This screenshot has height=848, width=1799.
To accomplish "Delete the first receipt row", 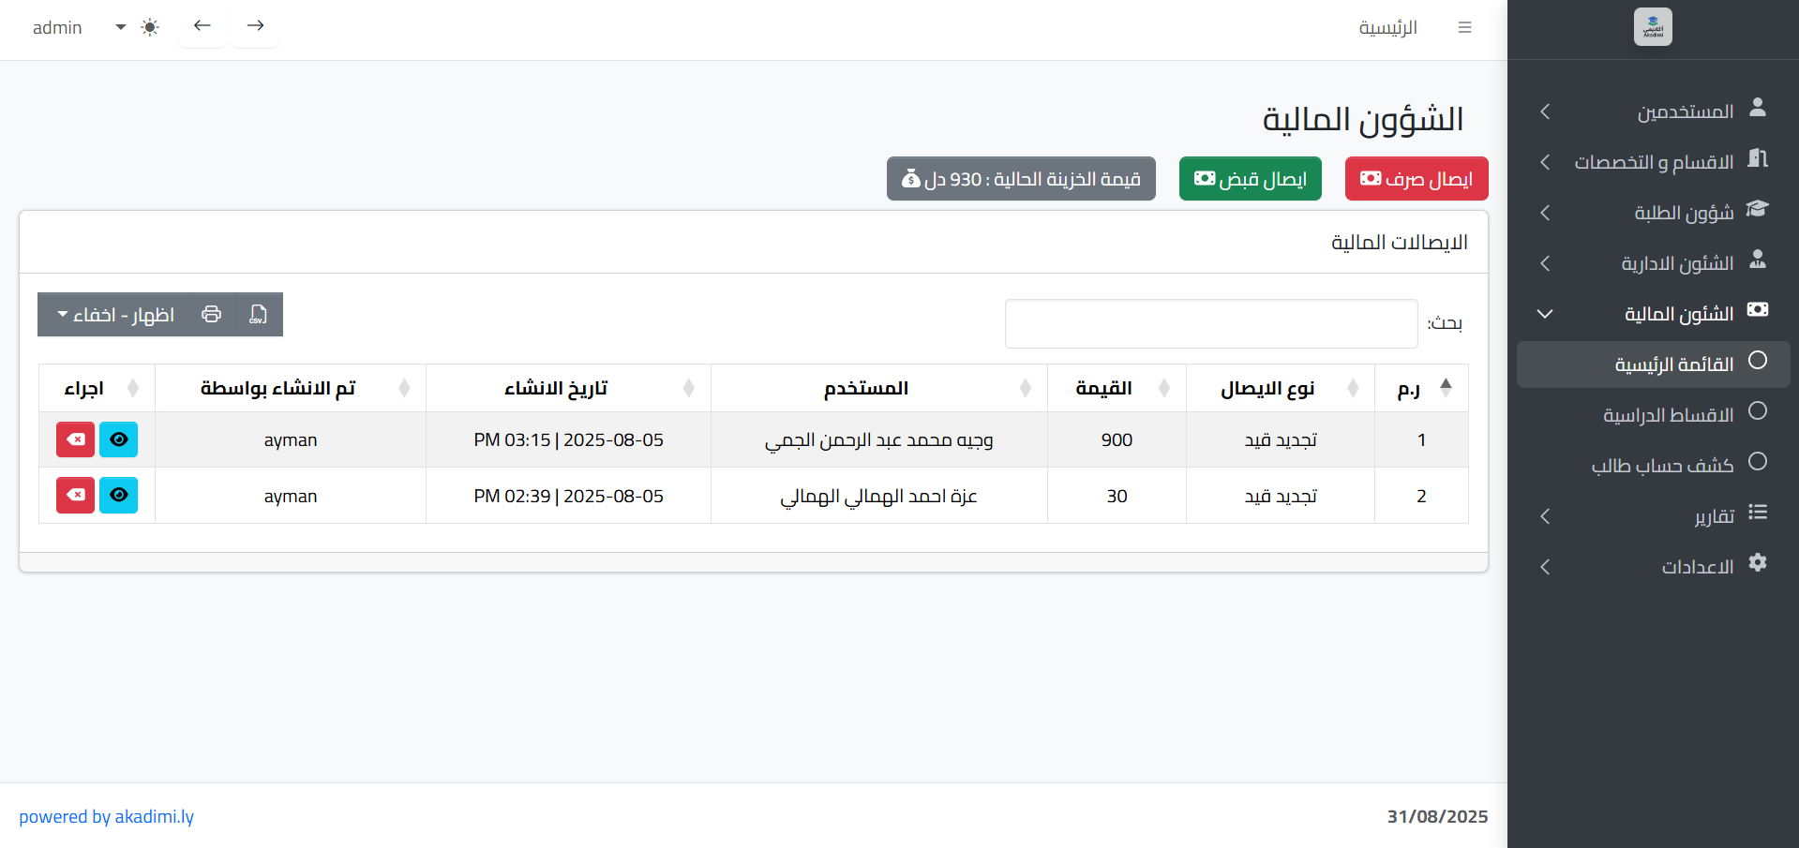I will coord(75,439).
